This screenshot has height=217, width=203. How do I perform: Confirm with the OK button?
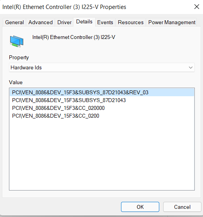coord(140,207)
